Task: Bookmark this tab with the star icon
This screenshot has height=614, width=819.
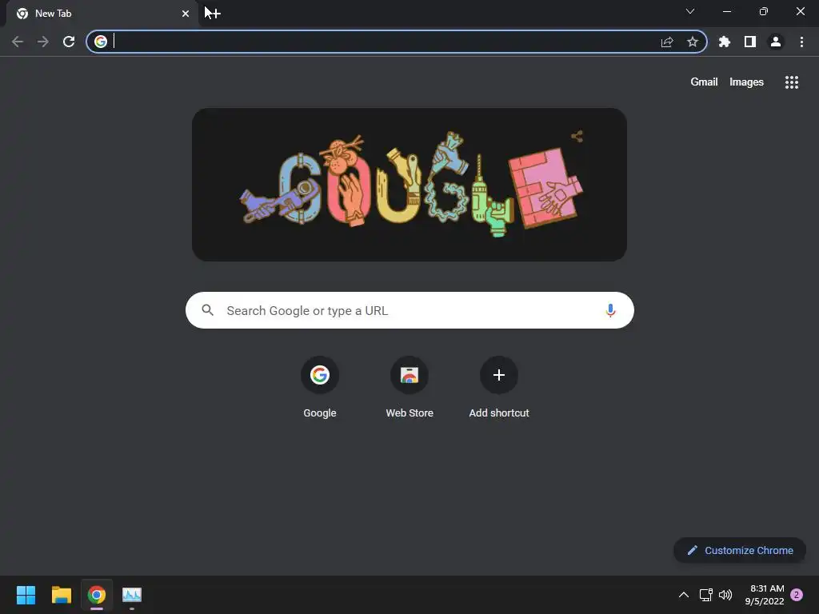Action: click(693, 42)
